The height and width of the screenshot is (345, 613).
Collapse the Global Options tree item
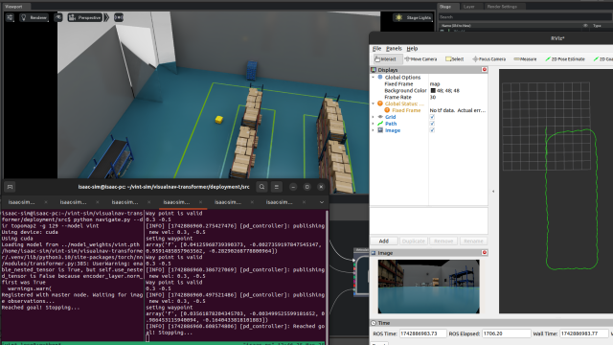point(373,78)
